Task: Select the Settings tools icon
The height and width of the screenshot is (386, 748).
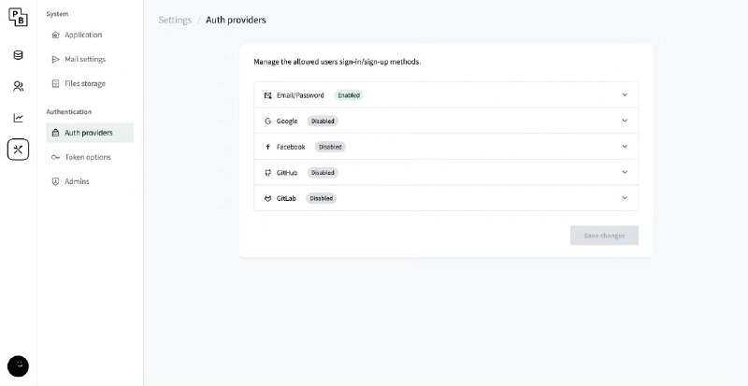Action: [x=18, y=150]
